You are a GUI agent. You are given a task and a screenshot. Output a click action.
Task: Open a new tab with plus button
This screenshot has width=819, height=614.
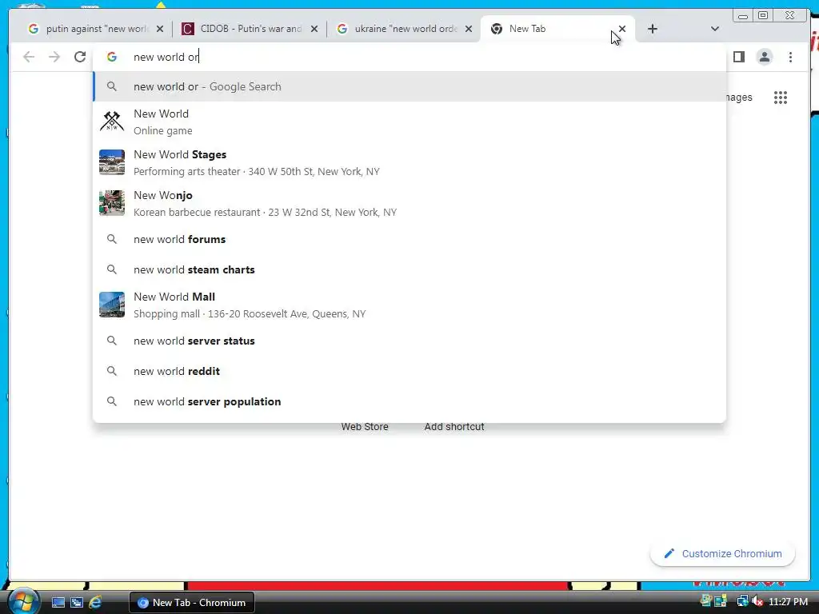click(653, 29)
